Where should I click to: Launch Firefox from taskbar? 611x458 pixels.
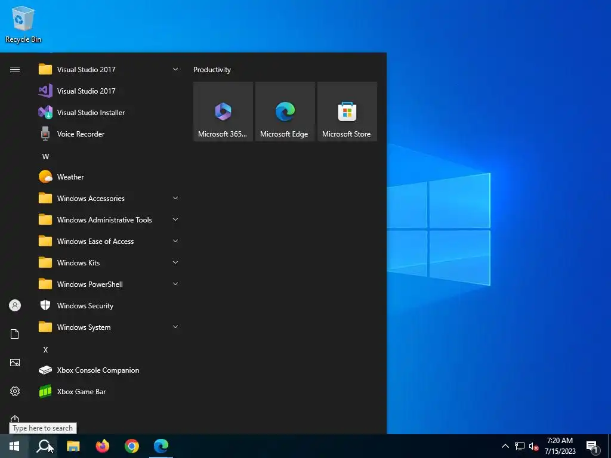(103, 446)
